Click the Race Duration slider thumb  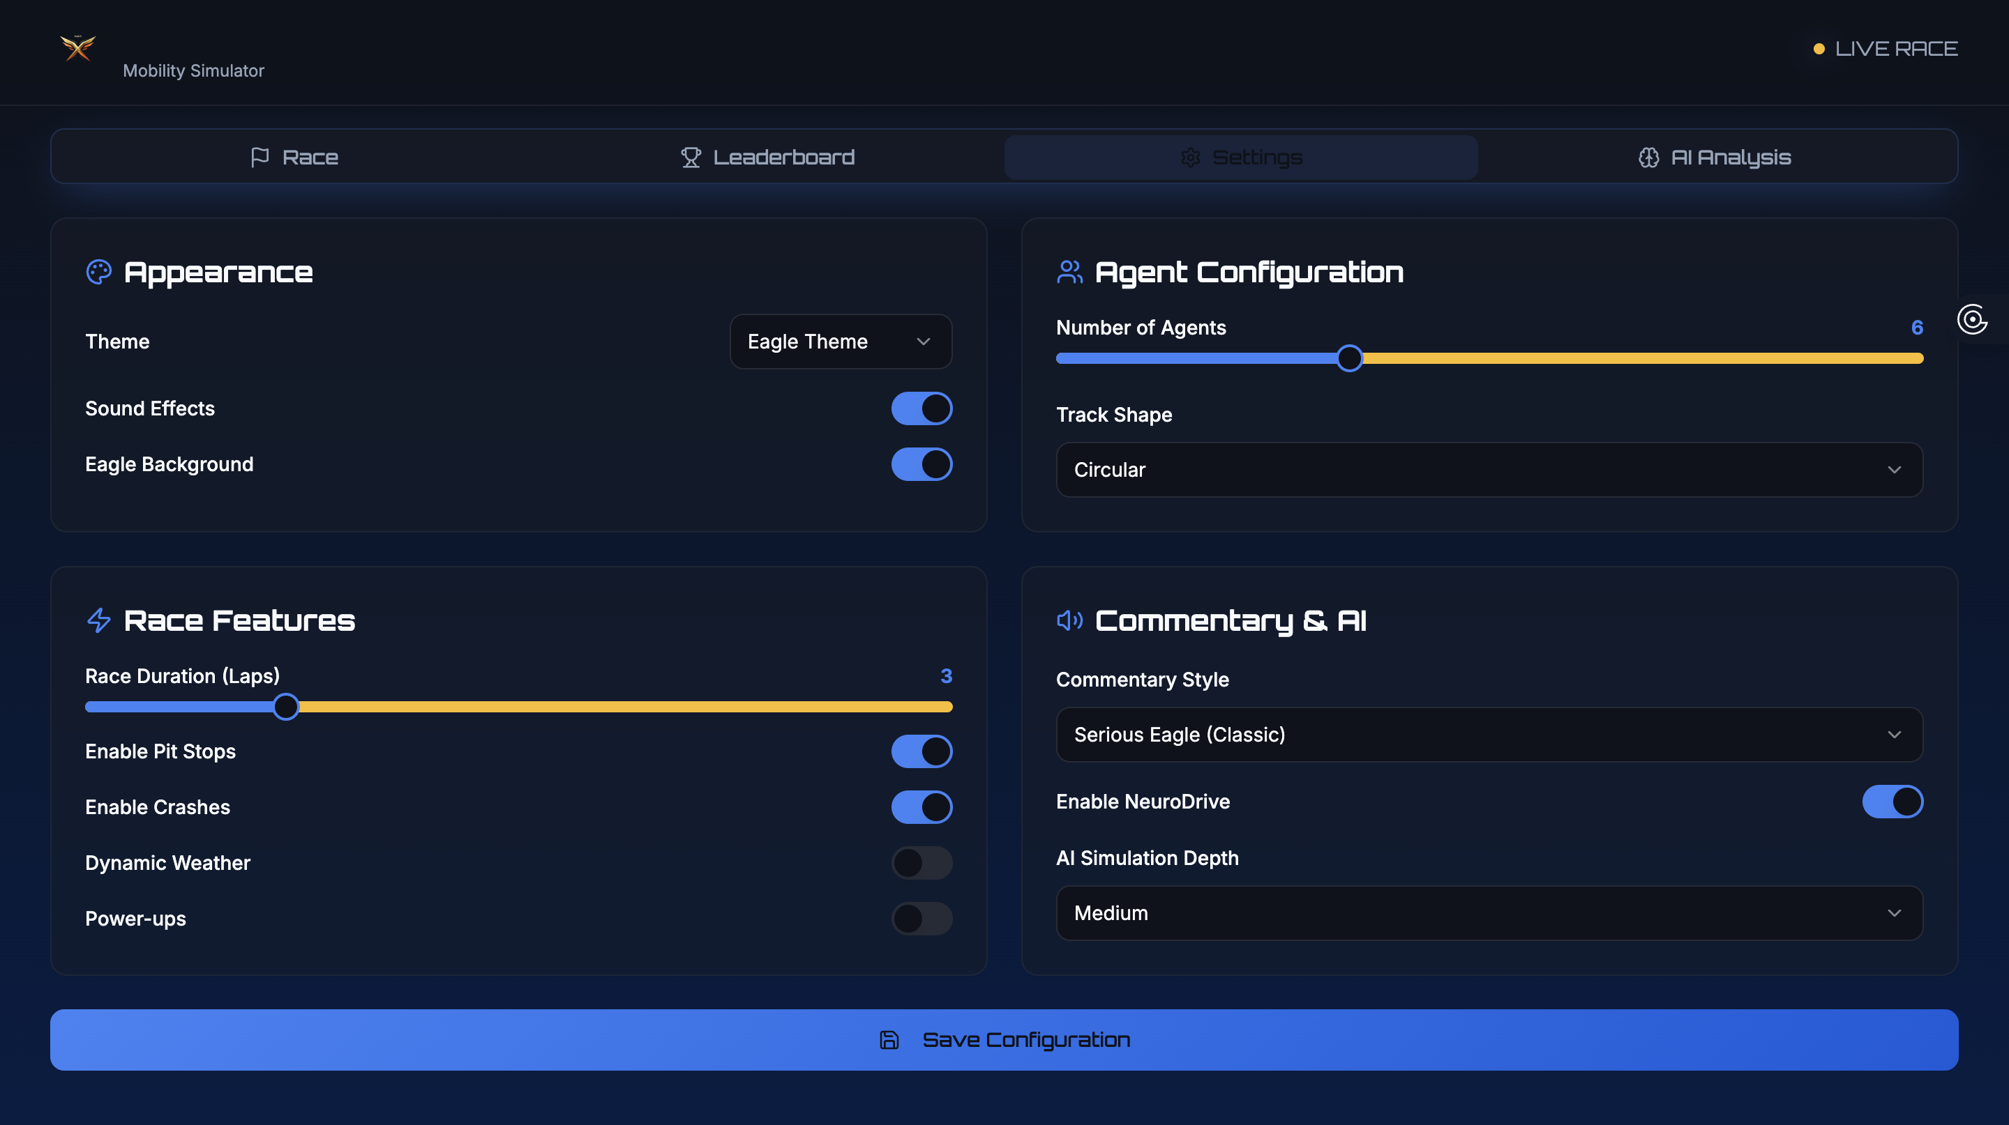tap(286, 707)
